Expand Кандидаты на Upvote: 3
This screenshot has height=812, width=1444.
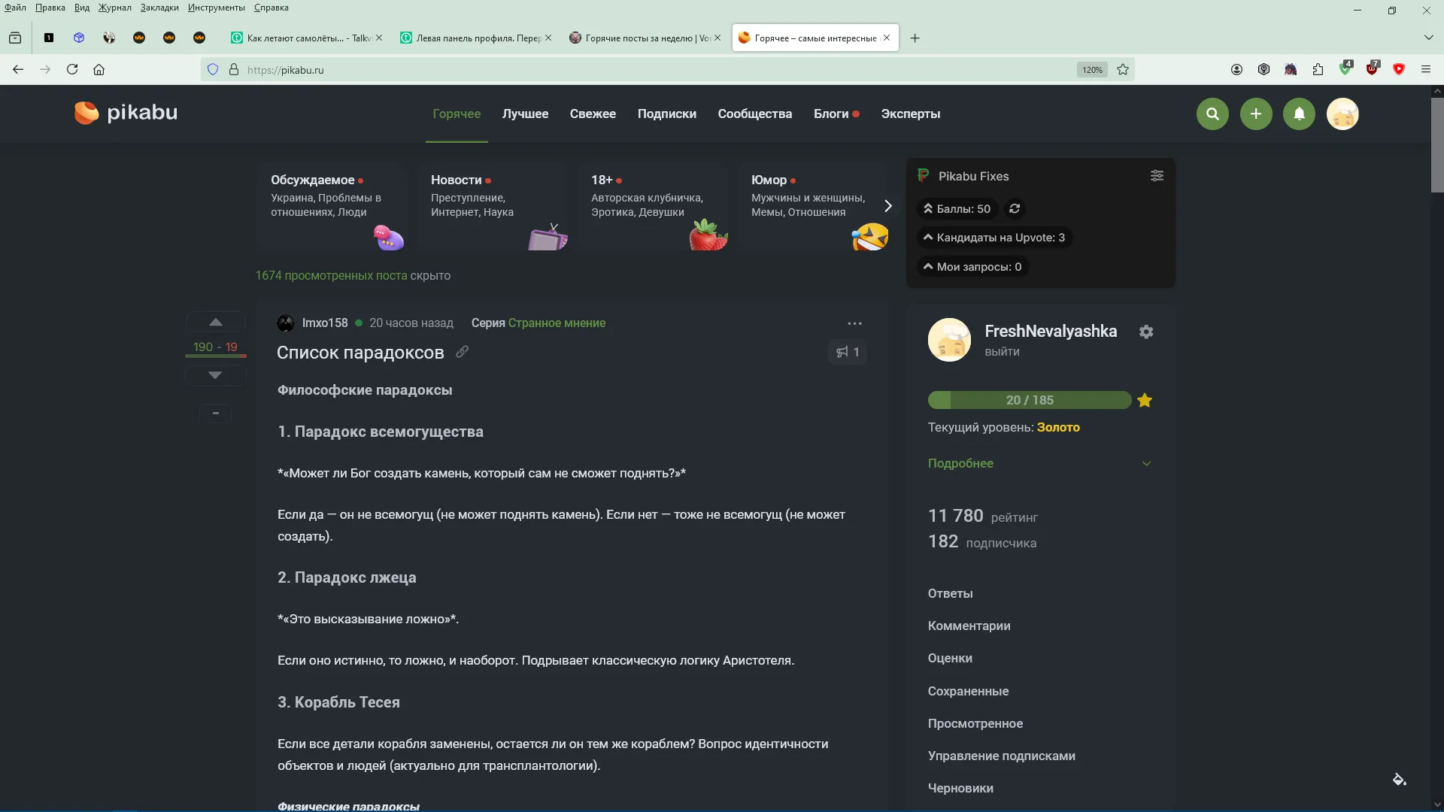(x=994, y=238)
